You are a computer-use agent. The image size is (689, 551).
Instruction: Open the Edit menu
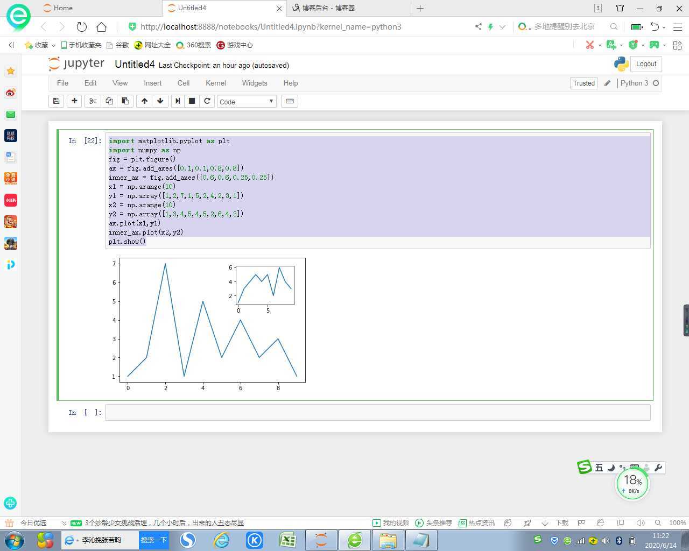coord(90,83)
